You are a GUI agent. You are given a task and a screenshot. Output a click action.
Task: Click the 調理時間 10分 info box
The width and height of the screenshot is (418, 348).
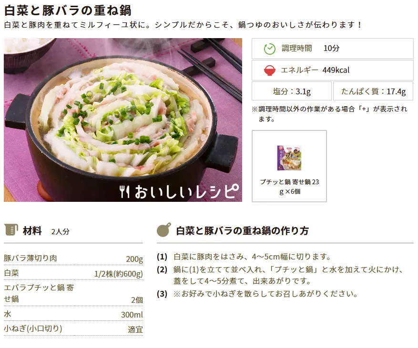point(332,49)
